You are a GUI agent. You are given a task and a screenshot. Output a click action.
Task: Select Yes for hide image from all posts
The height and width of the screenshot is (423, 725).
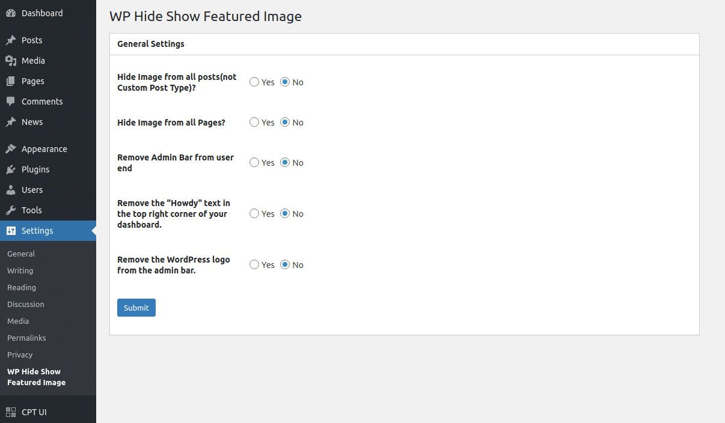click(254, 82)
